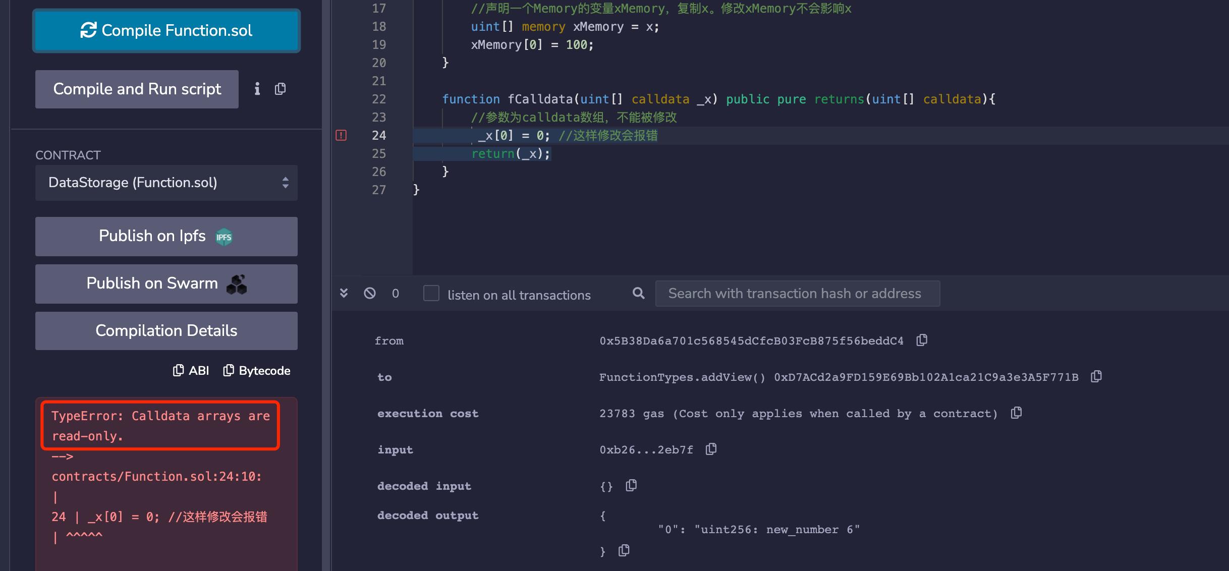Click the Compile and Run script icon
This screenshot has width=1229, height=571.
(281, 88)
